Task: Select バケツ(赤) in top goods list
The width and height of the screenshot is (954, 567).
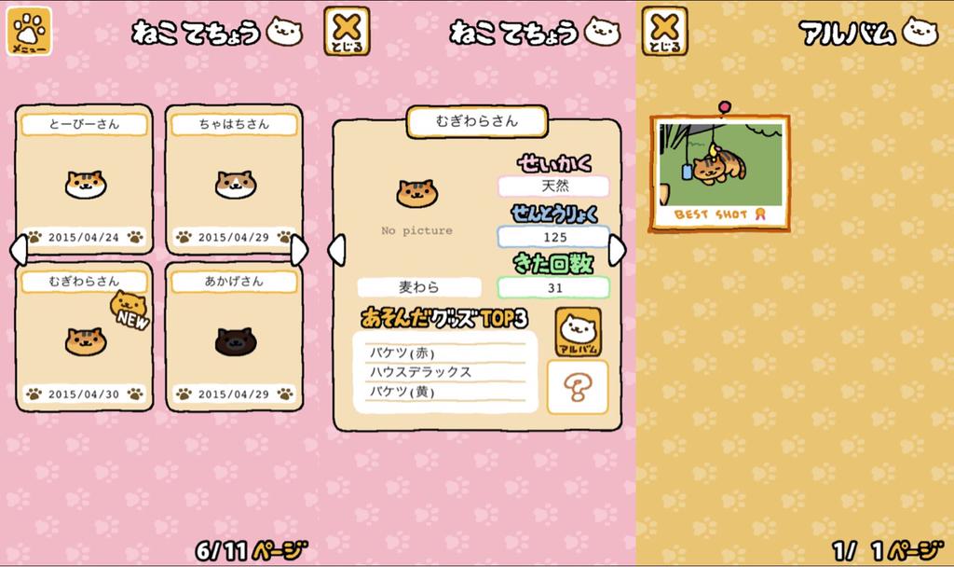Action: tap(402, 353)
